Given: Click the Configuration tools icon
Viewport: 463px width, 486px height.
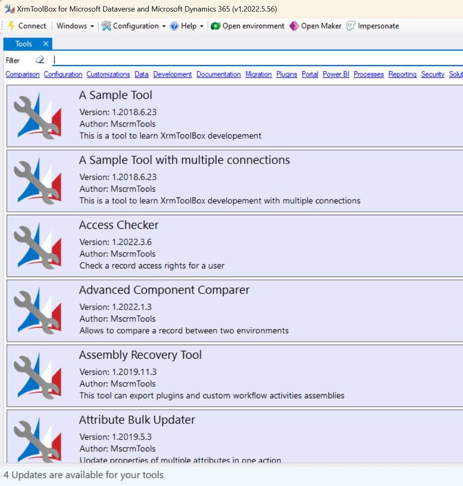Looking at the screenshot, I should (x=106, y=26).
